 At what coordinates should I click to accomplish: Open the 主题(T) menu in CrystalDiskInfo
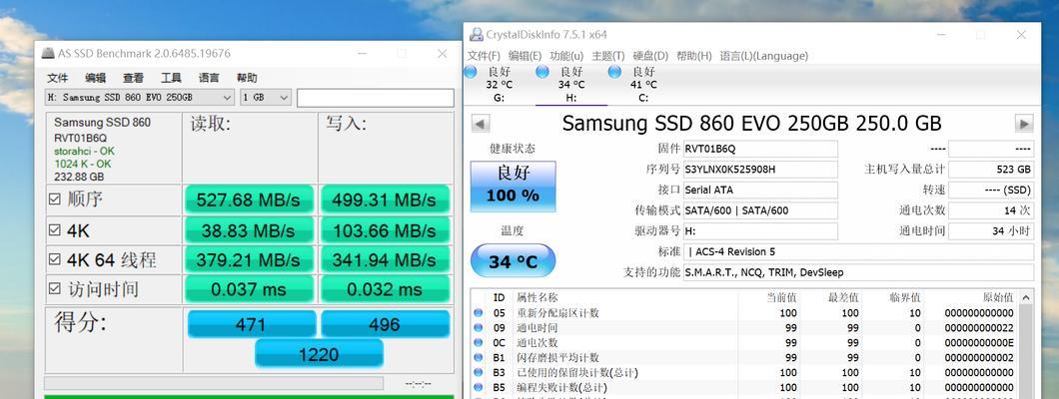[x=607, y=56]
